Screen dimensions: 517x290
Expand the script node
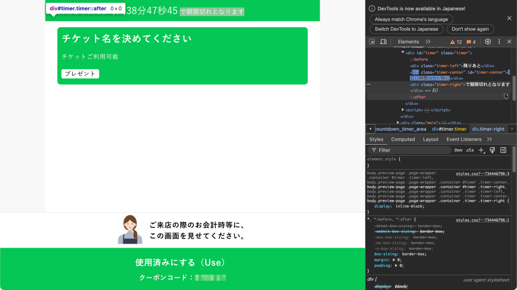point(402,110)
